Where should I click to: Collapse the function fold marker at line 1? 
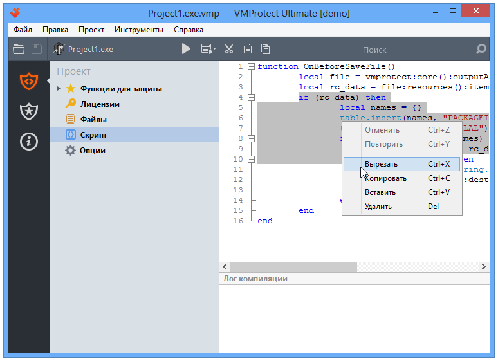click(251, 66)
